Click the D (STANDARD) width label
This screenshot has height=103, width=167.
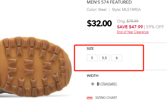(107, 84)
